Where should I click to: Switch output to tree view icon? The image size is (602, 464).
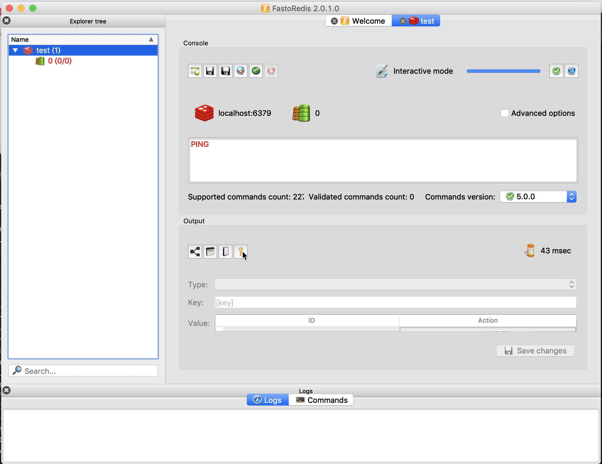[195, 252]
